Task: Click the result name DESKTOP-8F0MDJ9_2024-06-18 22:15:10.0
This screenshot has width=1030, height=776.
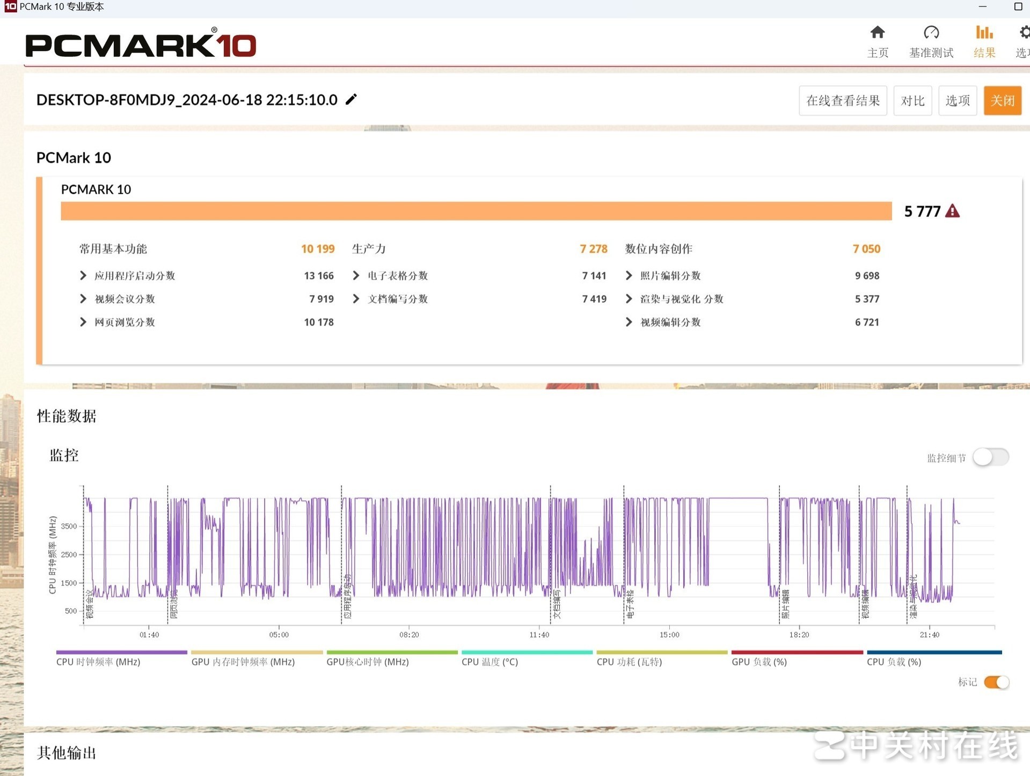Action: tap(187, 100)
